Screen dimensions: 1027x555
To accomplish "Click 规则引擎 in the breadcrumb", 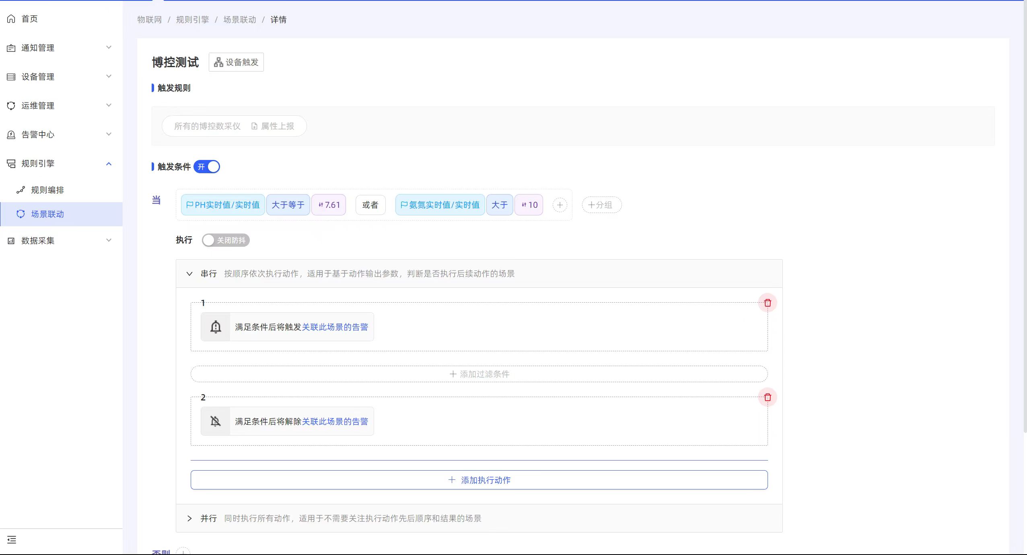I will click(192, 20).
